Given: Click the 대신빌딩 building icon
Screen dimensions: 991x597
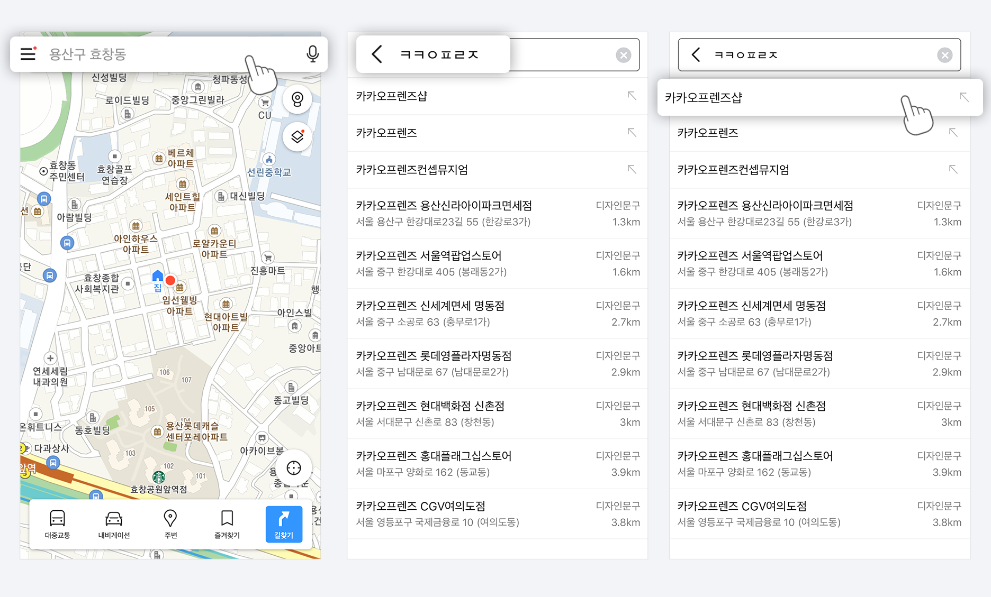Looking at the screenshot, I should pyautogui.click(x=221, y=196).
